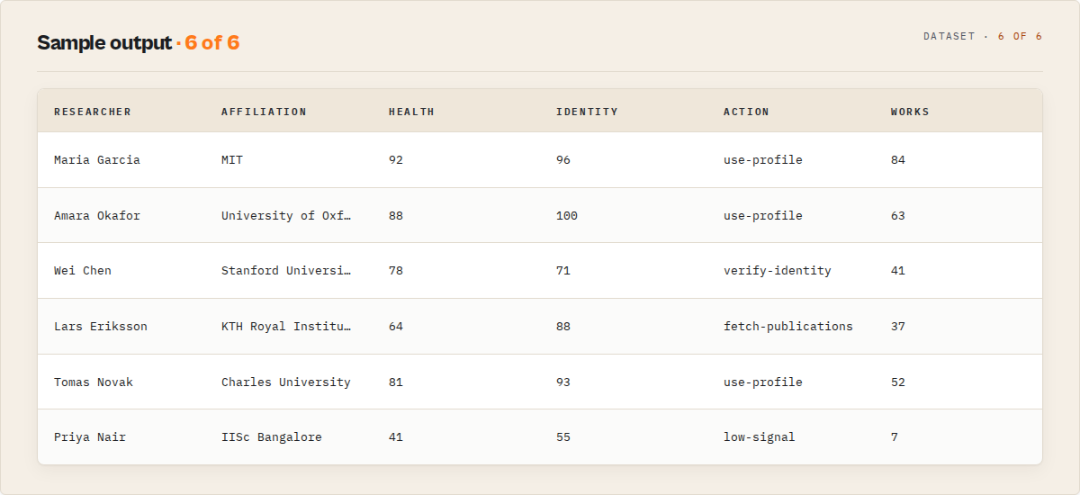This screenshot has width=1080, height=495.
Task: Click identity value 93 for Tomas Novak
Action: coord(563,382)
